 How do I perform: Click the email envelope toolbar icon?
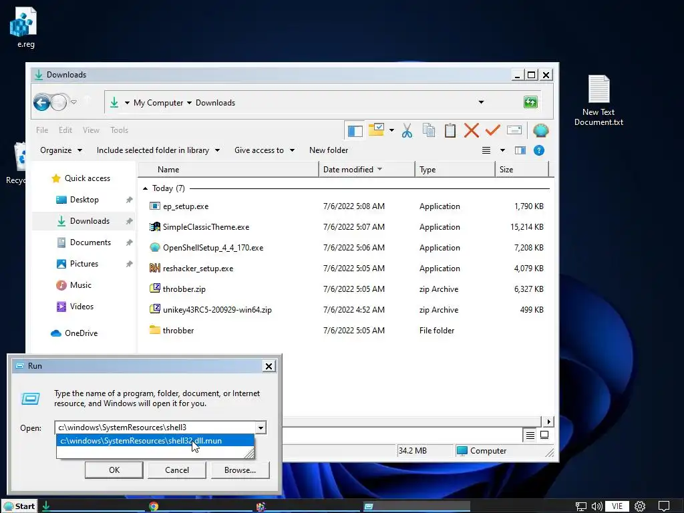click(514, 130)
